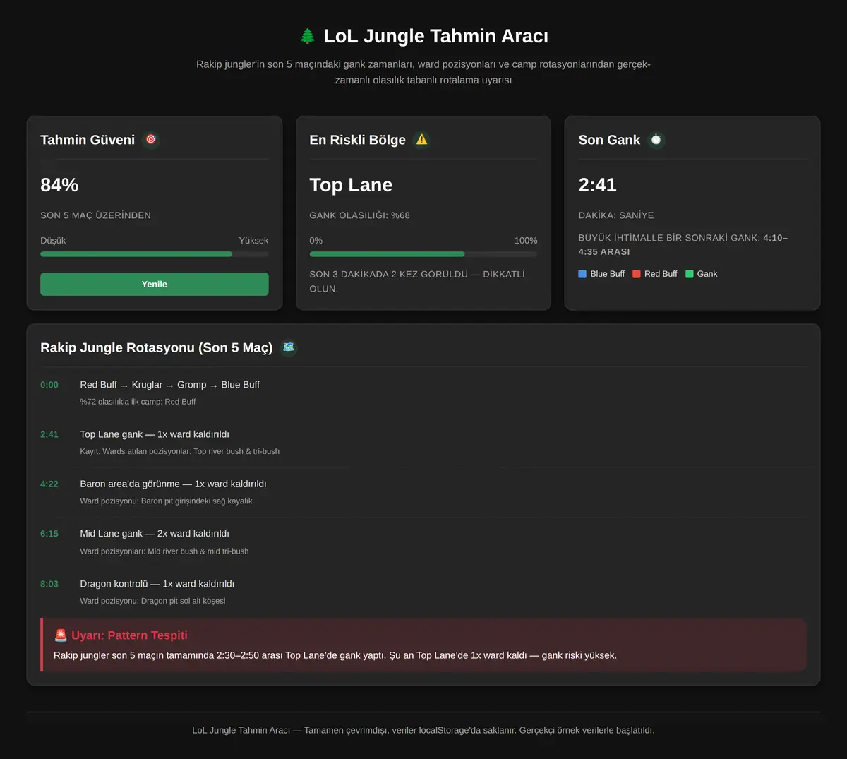Click the tree icon beside the title

[x=307, y=36]
